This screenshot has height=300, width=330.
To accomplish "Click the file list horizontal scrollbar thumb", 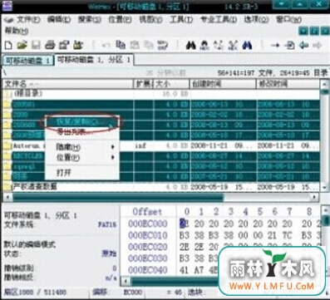I will pos(118,197).
